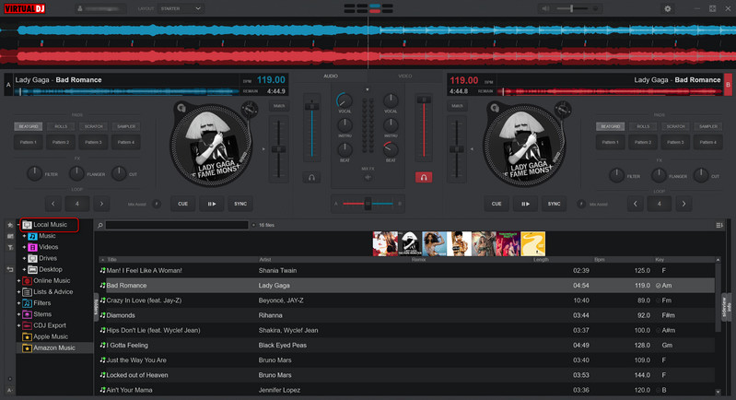Click the Music folder icon

(32, 236)
